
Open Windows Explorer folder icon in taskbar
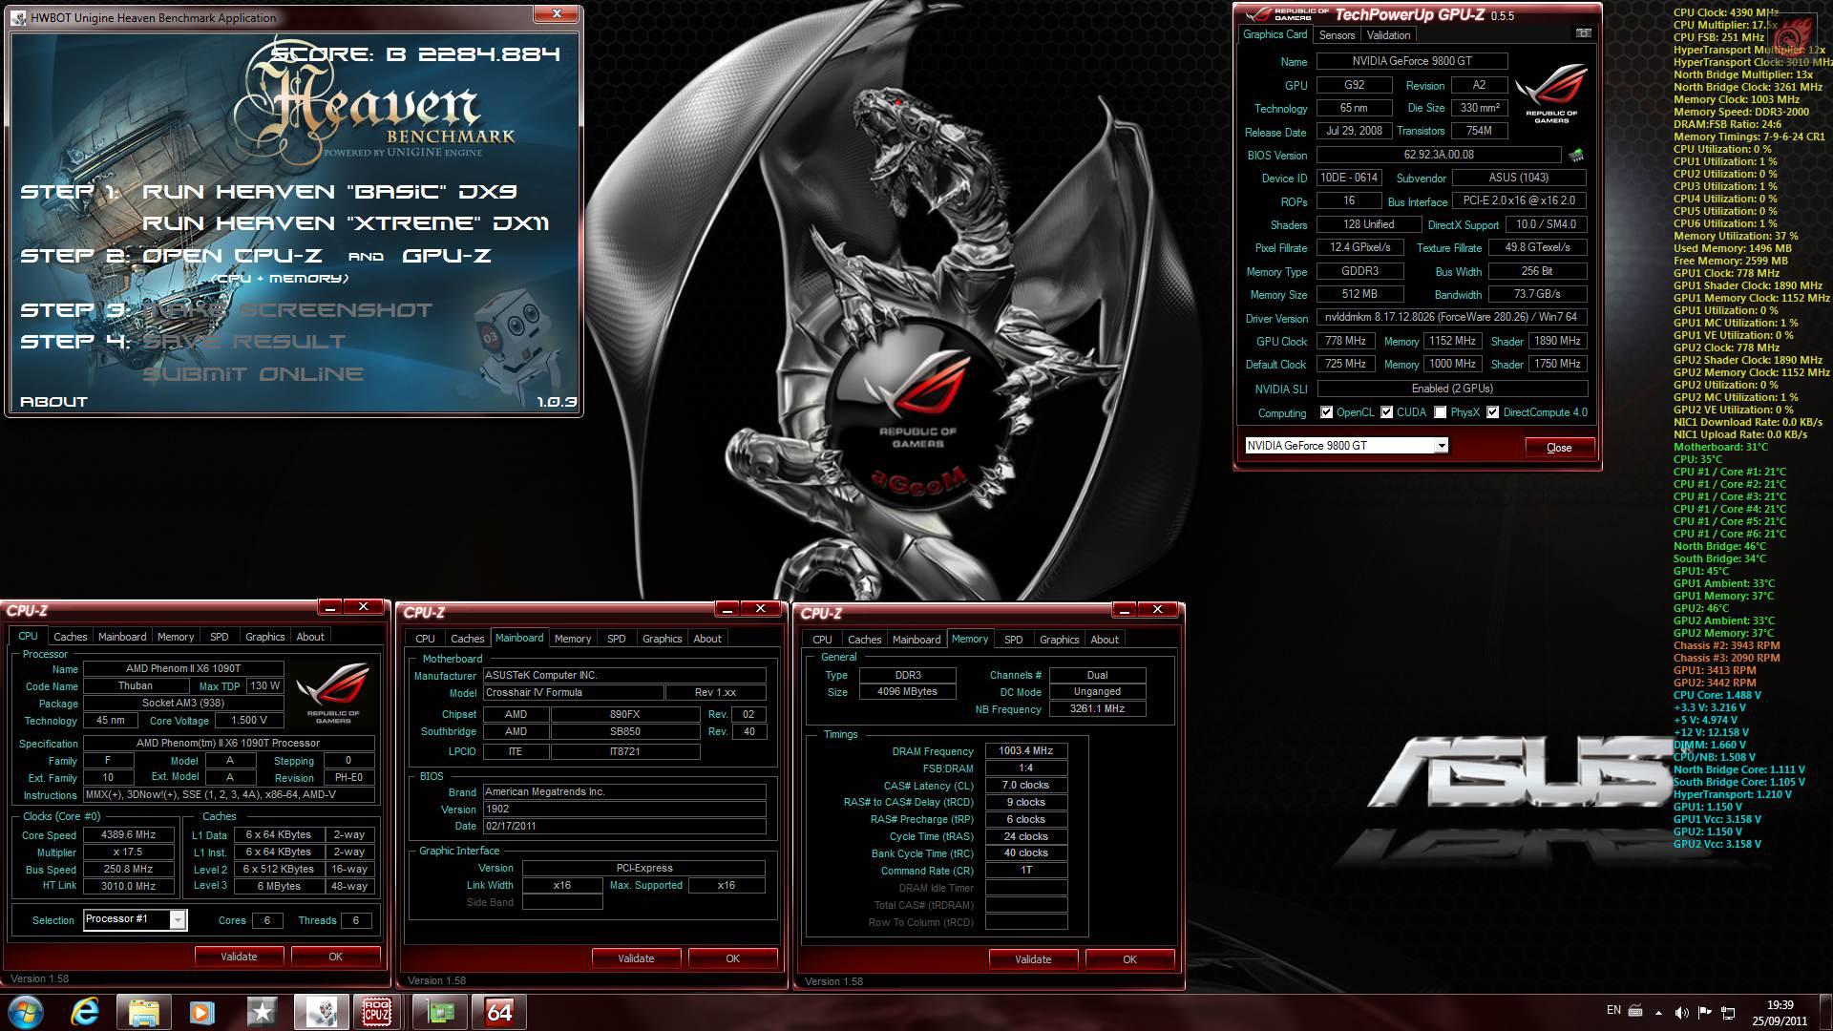pos(144,1012)
